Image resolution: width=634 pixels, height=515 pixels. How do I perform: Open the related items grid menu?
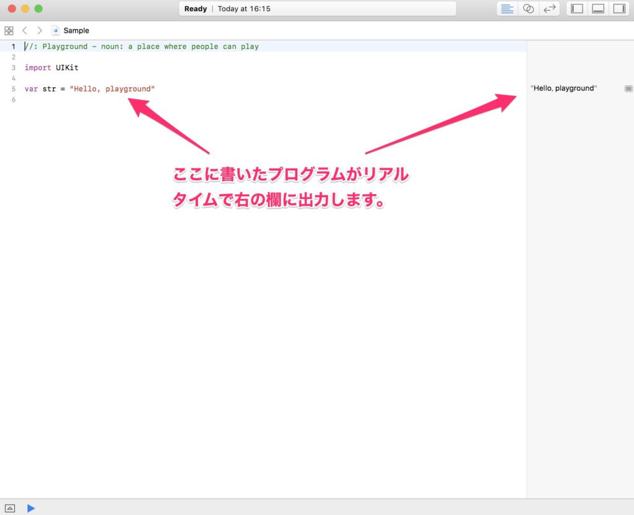tap(9, 31)
